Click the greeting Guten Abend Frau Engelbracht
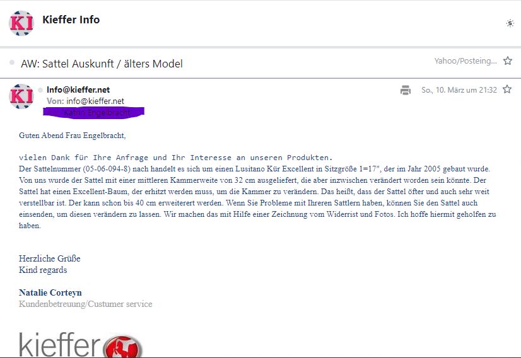The height and width of the screenshot is (358, 521). tap(72, 135)
